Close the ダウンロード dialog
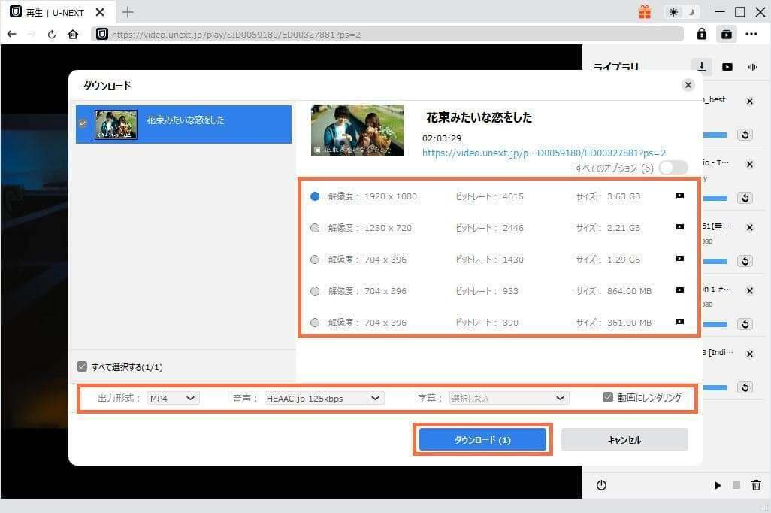This screenshot has width=771, height=513. pyautogui.click(x=688, y=85)
